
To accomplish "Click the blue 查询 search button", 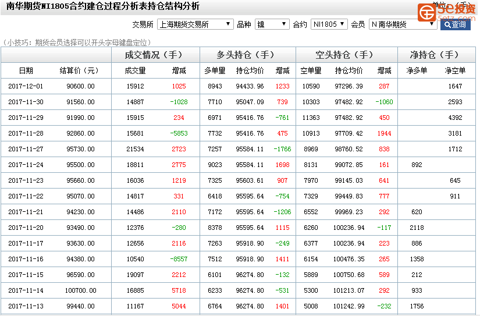I will (455, 24).
